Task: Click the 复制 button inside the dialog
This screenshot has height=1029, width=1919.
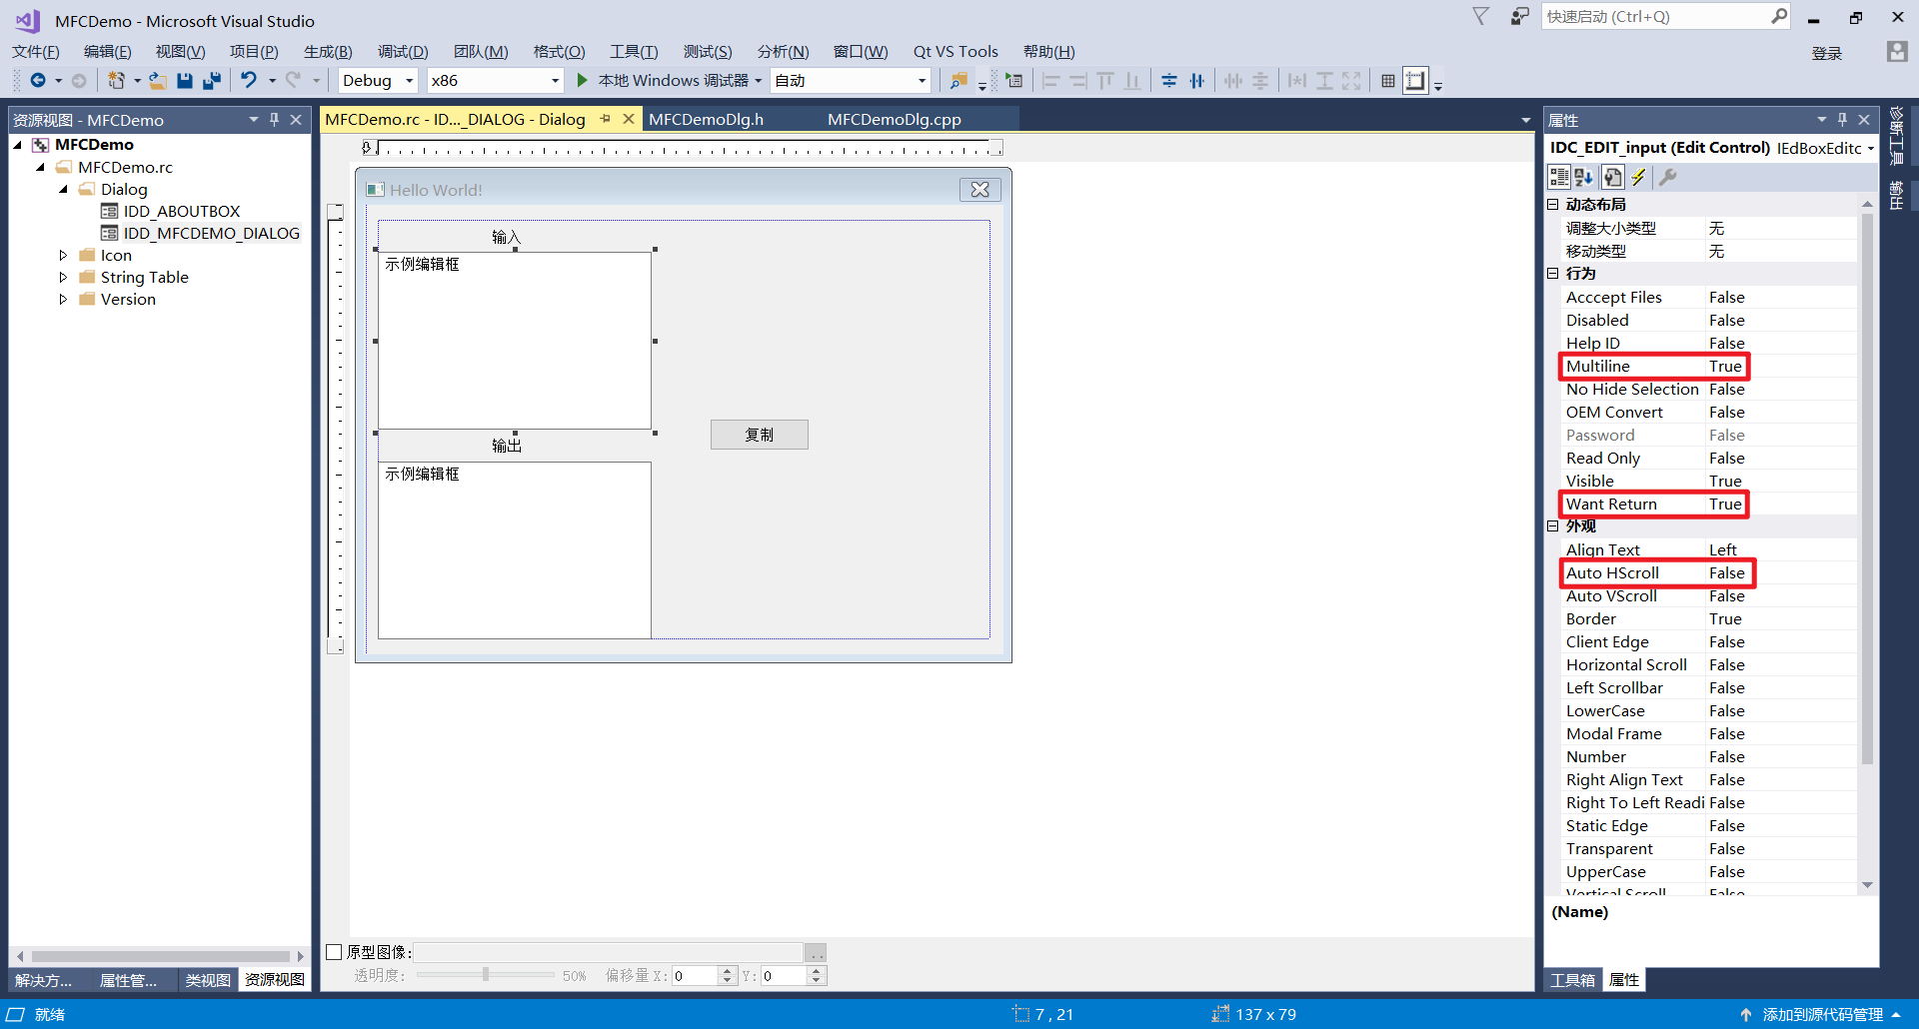Action: tap(759, 434)
